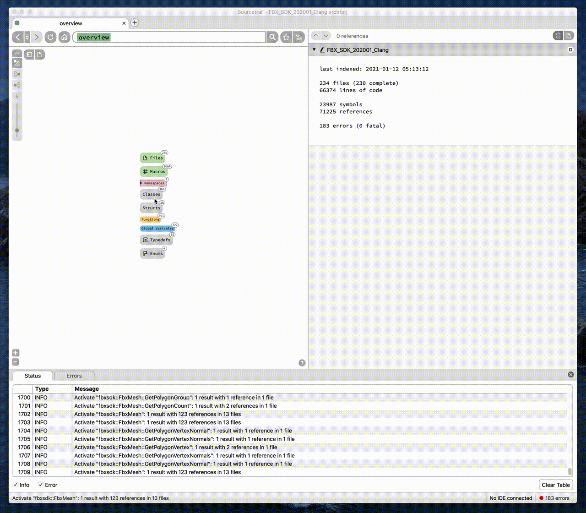586x513 pixels.
Task: Collapse the FBX_SDK_202001_Clang file section
Action: [314, 50]
